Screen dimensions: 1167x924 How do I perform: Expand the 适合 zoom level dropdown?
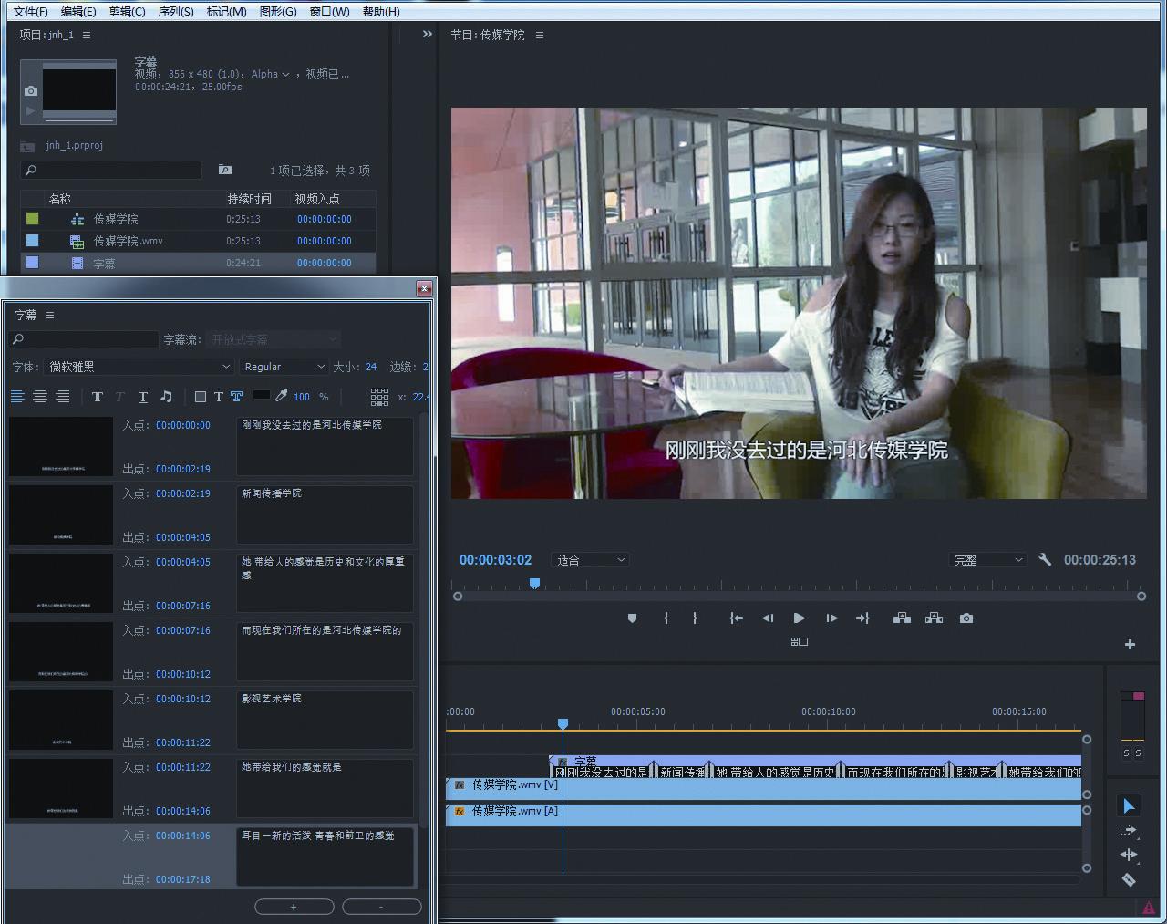[591, 560]
